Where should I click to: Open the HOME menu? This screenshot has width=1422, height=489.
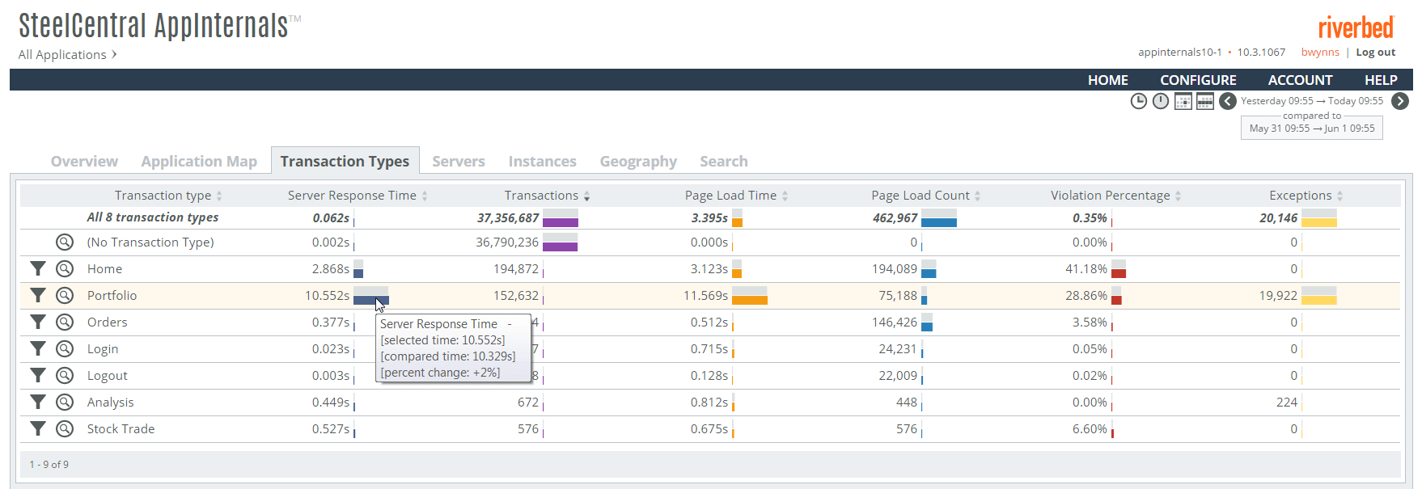[1108, 80]
